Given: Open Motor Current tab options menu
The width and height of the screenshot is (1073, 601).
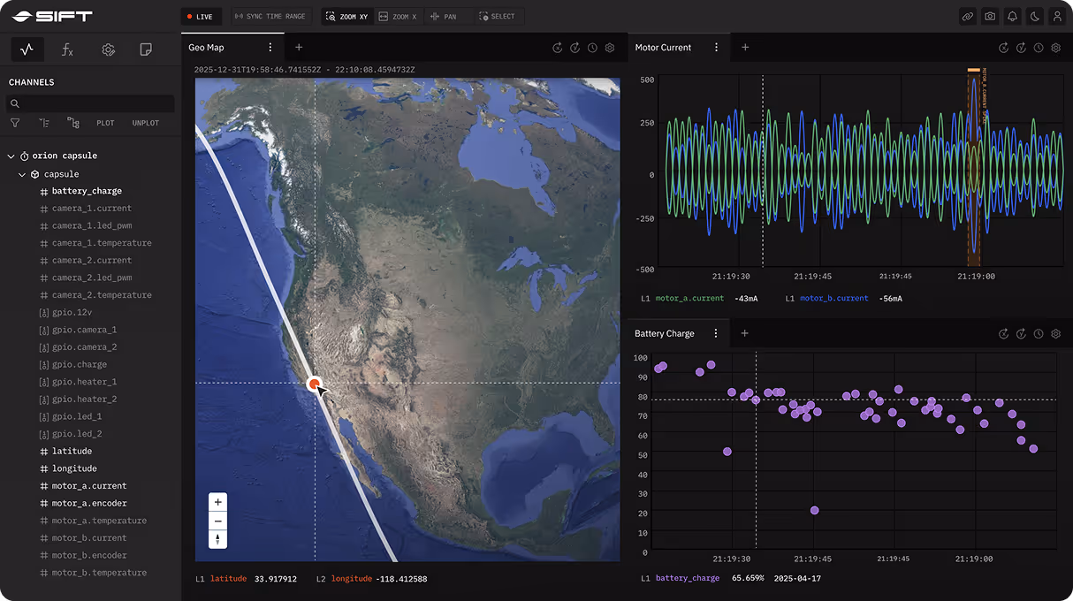Looking at the screenshot, I should pos(717,48).
